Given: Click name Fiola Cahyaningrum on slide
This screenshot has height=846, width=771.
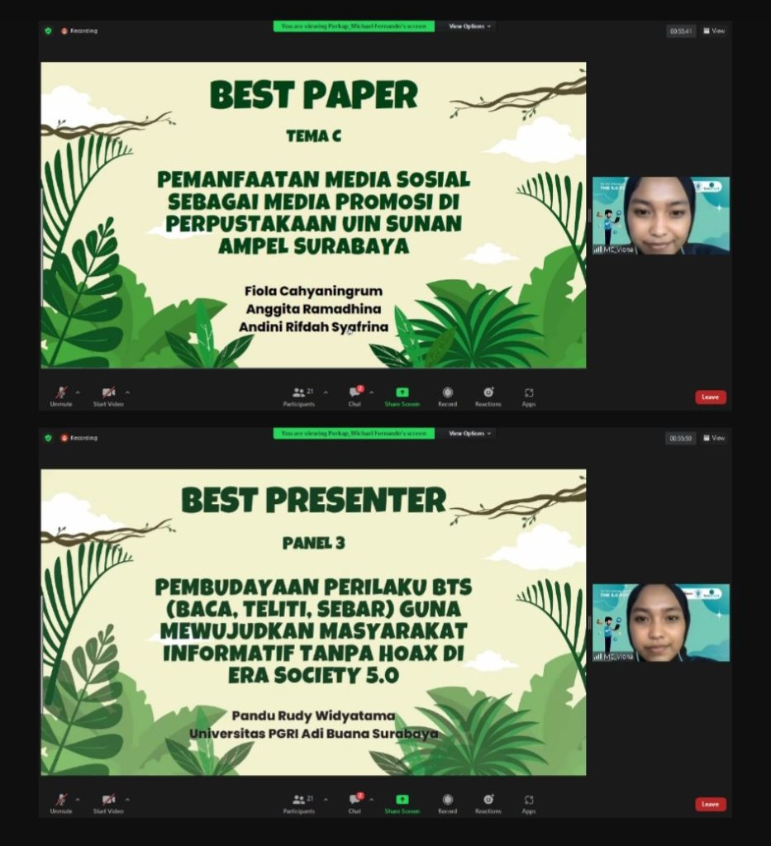Looking at the screenshot, I should tap(313, 291).
